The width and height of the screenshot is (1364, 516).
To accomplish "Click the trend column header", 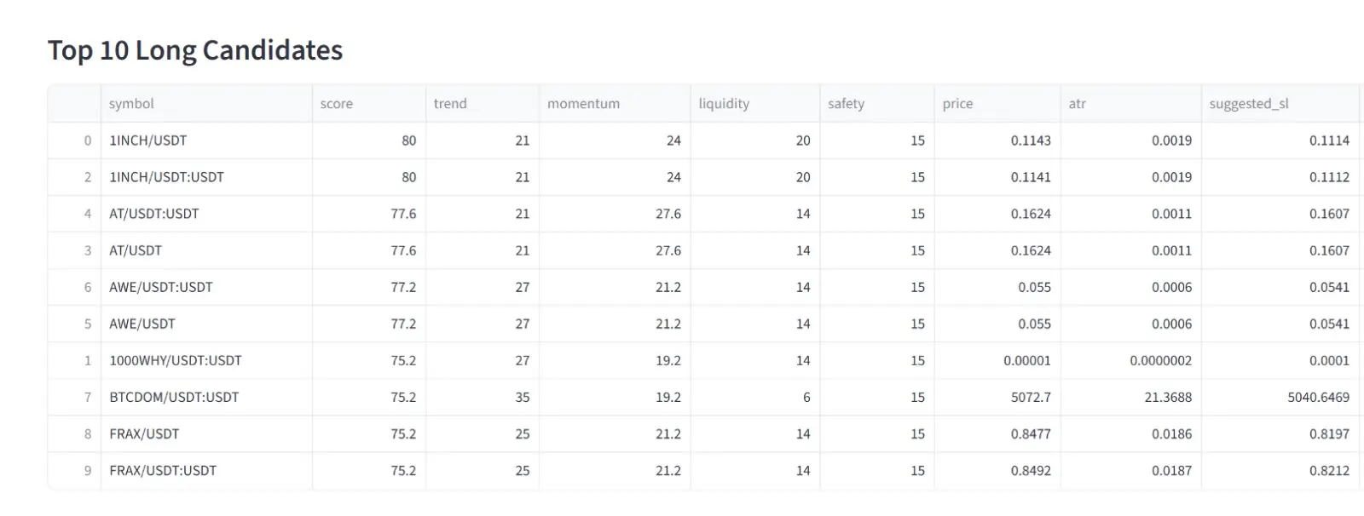I will [x=483, y=104].
